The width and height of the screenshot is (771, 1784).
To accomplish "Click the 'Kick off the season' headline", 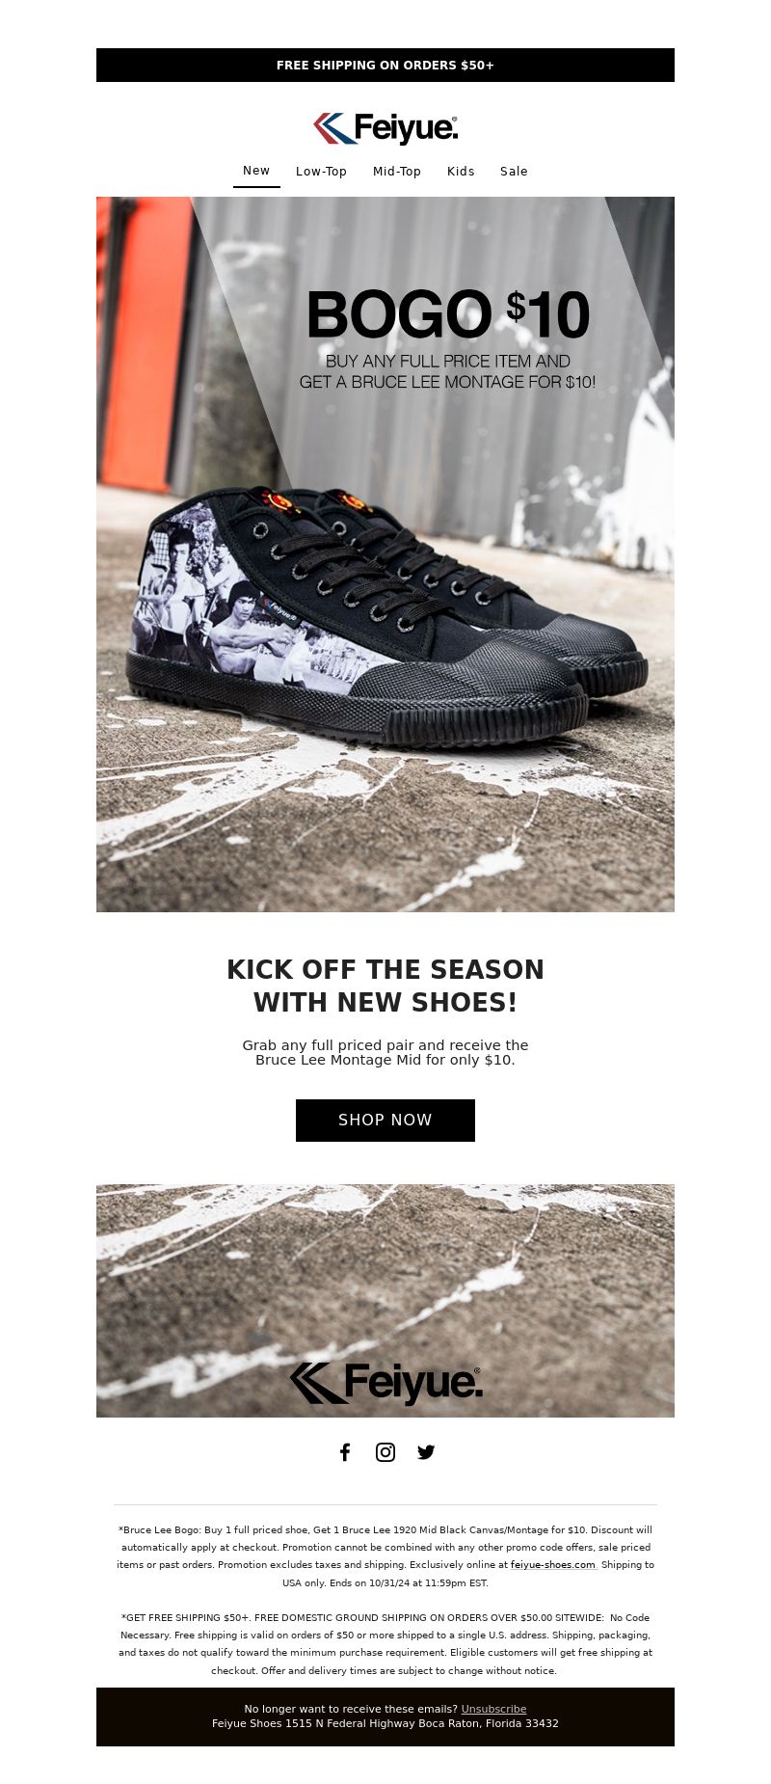I will [385, 986].
